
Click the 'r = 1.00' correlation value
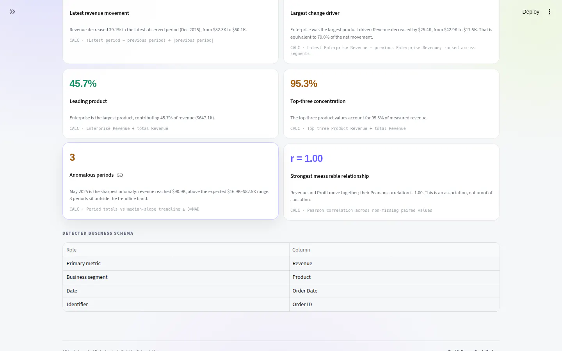coord(306,158)
